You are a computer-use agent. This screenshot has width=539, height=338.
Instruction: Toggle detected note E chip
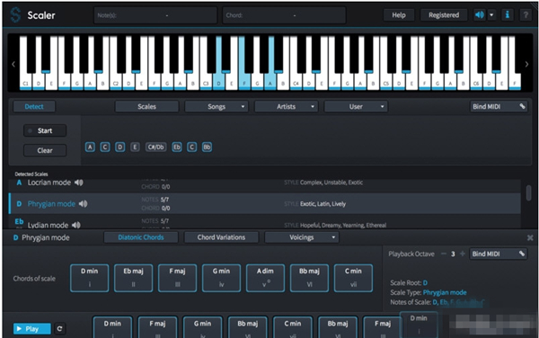coord(135,147)
